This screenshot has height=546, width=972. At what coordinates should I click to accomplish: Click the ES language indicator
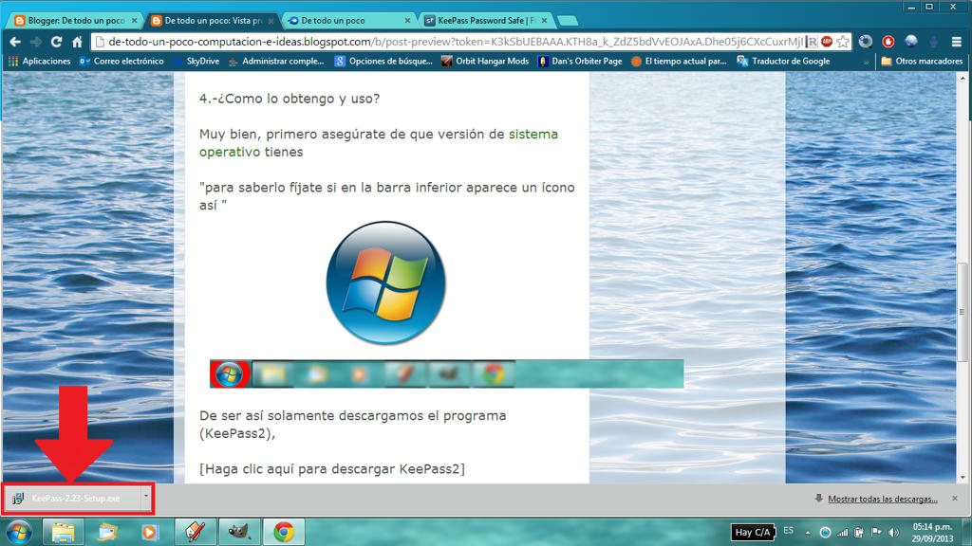[789, 531]
